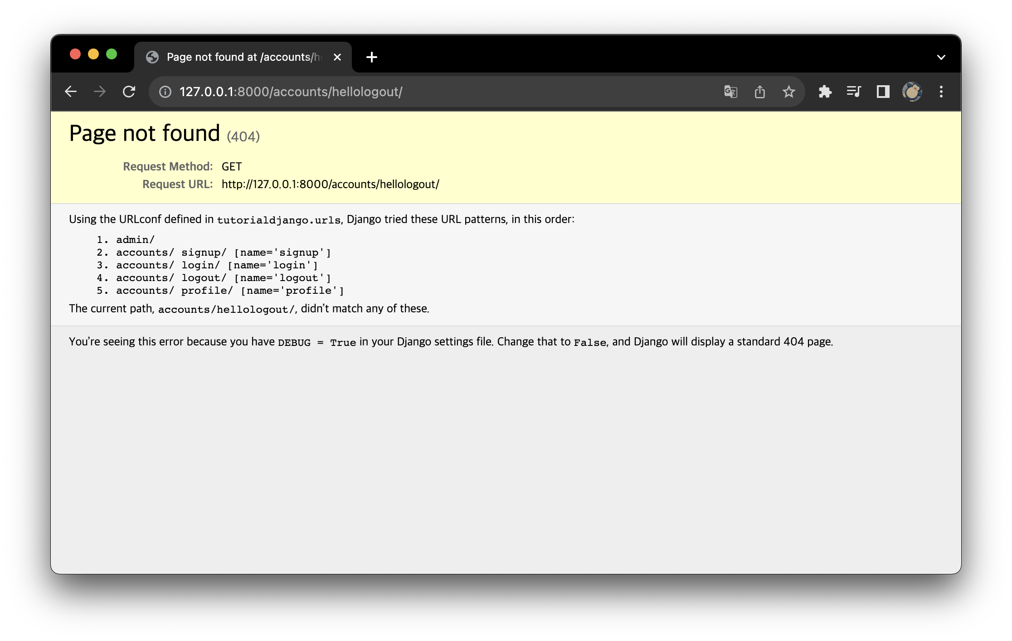Open the profile avatar menu
The width and height of the screenshot is (1012, 641).
[x=912, y=92]
